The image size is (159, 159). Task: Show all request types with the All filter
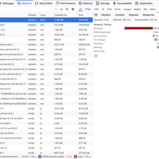pos(80,9)
